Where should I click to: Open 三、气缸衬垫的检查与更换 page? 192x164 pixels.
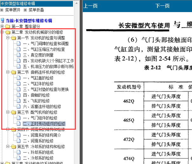point(46,89)
